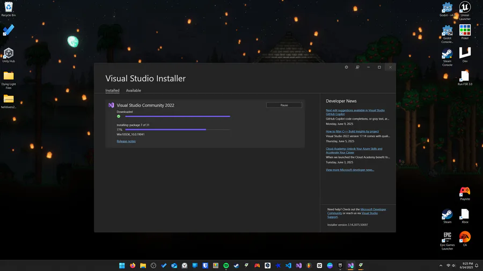483x271 pixels.
Task: Open the Visual Studio Installer settings gear
Action: click(346, 67)
